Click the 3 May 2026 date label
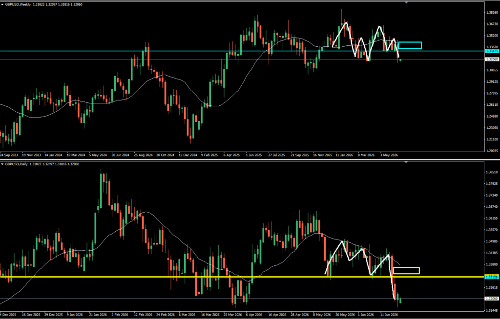Viewport: 500px width, 319px height. coord(389,155)
